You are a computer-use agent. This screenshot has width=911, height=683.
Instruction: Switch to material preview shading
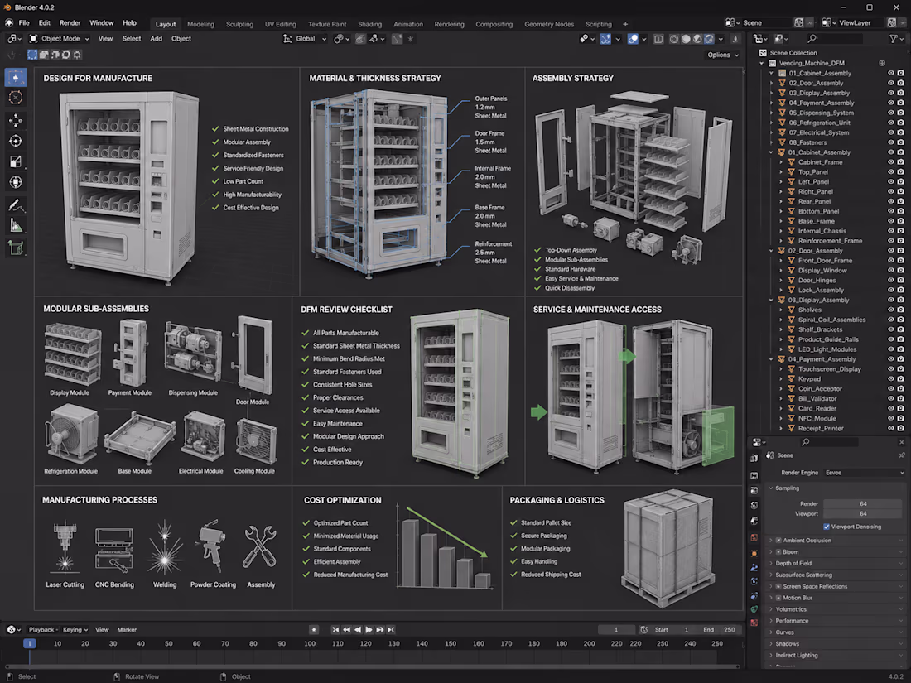click(x=697, y=39)
